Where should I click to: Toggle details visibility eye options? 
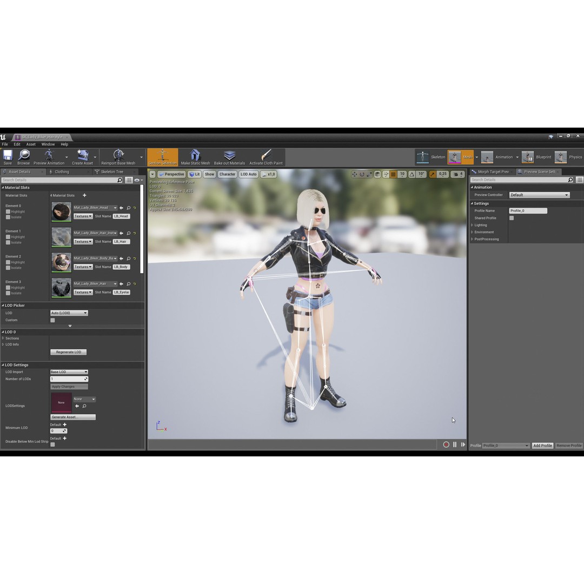pyautogui.click(x=138, y=180)
